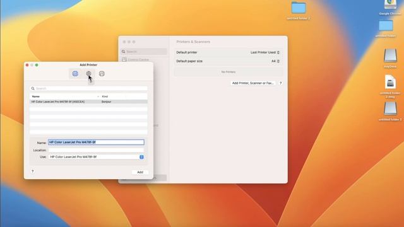
Task: Open help in Printers & Scanners window
Action: pos(280,83)
